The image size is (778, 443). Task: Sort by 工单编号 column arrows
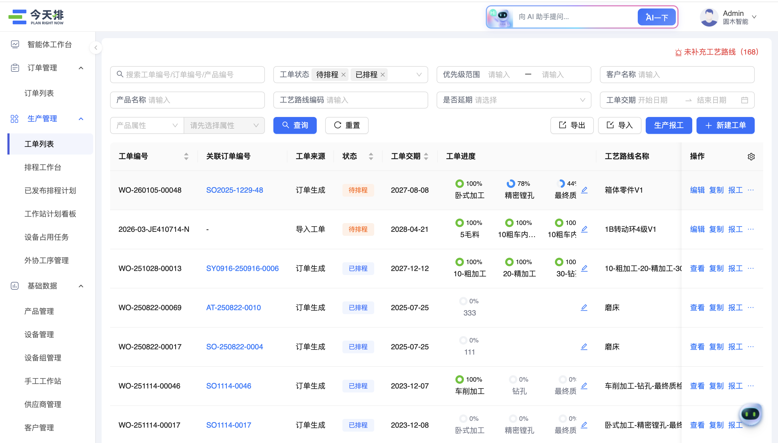click(186, 156)
